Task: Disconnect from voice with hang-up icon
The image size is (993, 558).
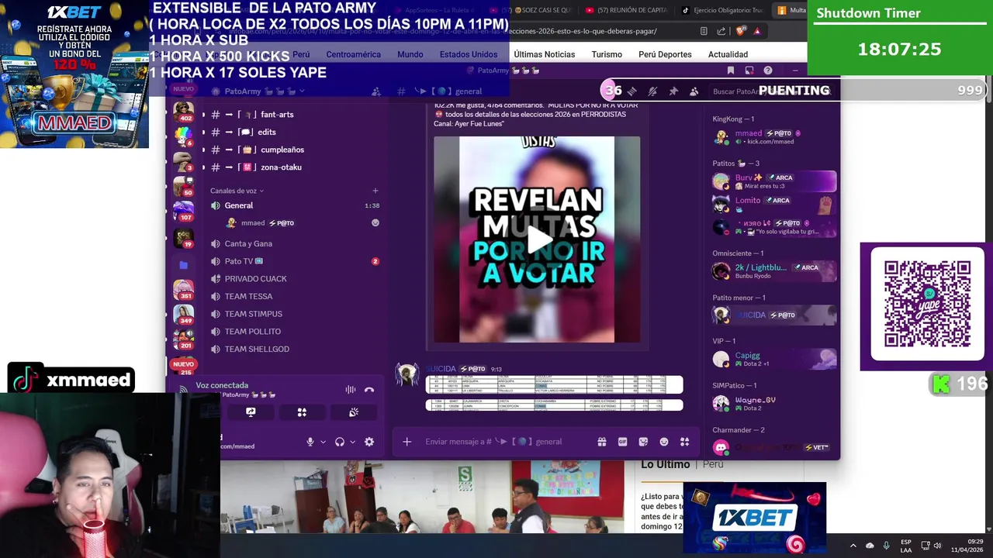Action: (369, 390)
